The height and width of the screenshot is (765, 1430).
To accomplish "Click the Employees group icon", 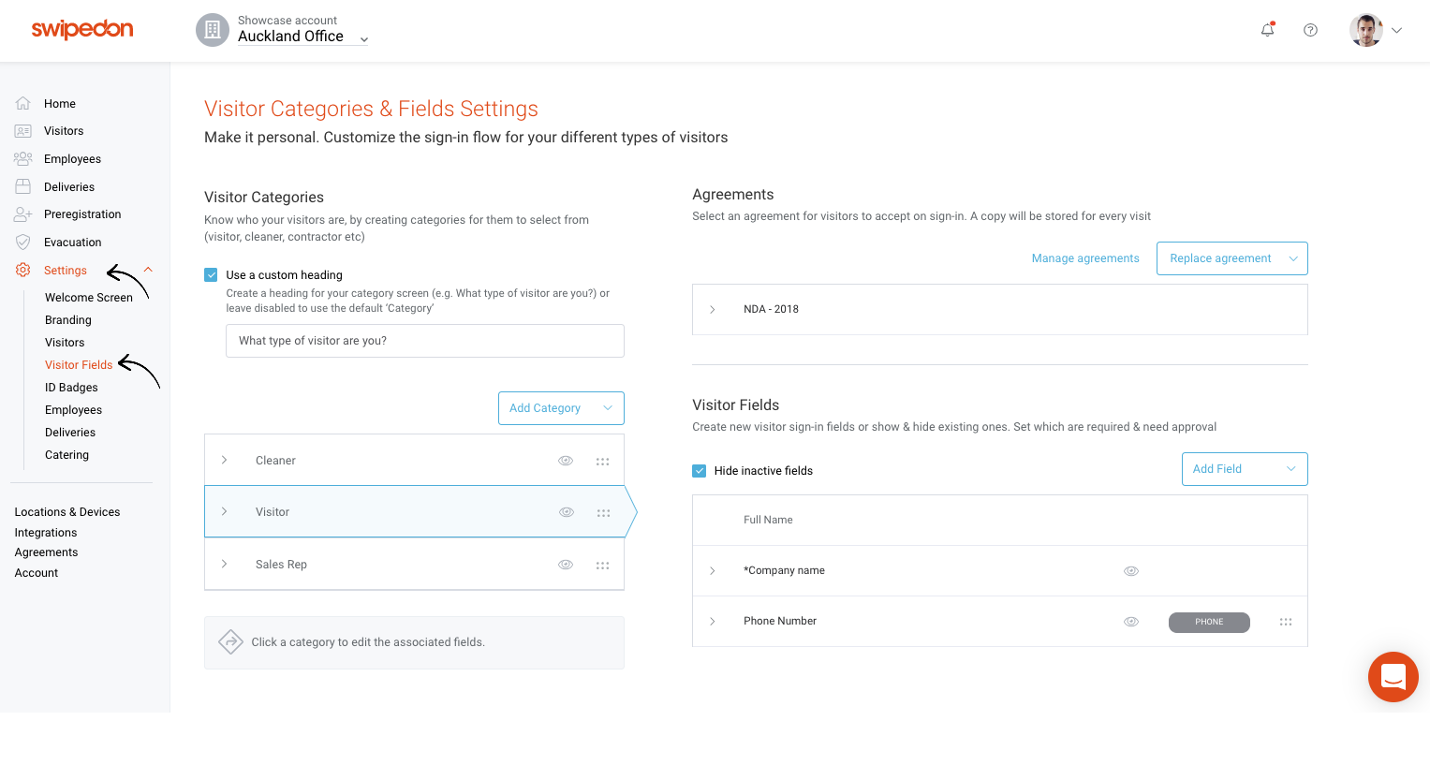I will click(23, 159).
